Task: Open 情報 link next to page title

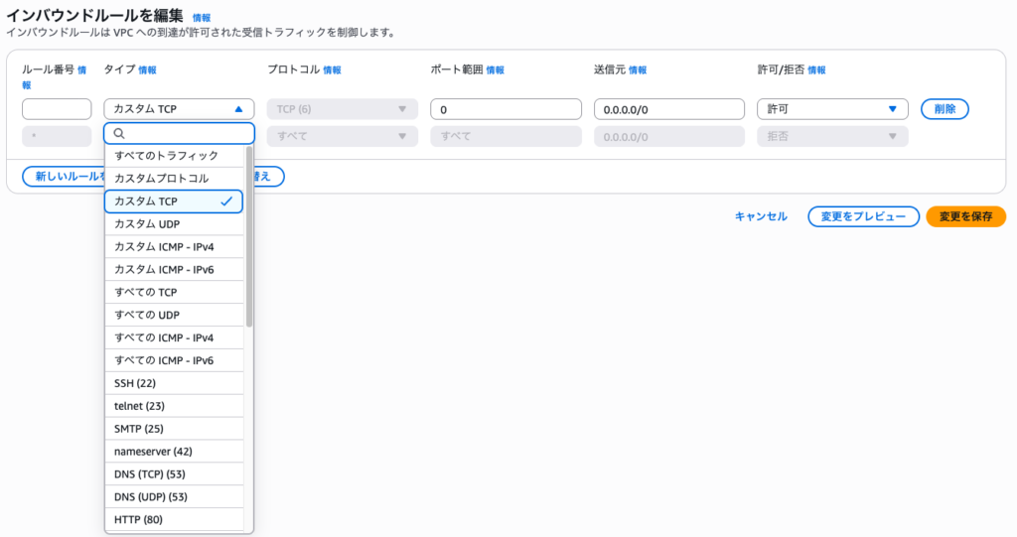Action: (202, 18)
